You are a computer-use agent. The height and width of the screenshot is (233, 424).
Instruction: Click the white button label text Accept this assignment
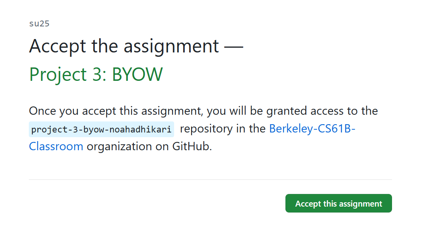click(338, 203)
